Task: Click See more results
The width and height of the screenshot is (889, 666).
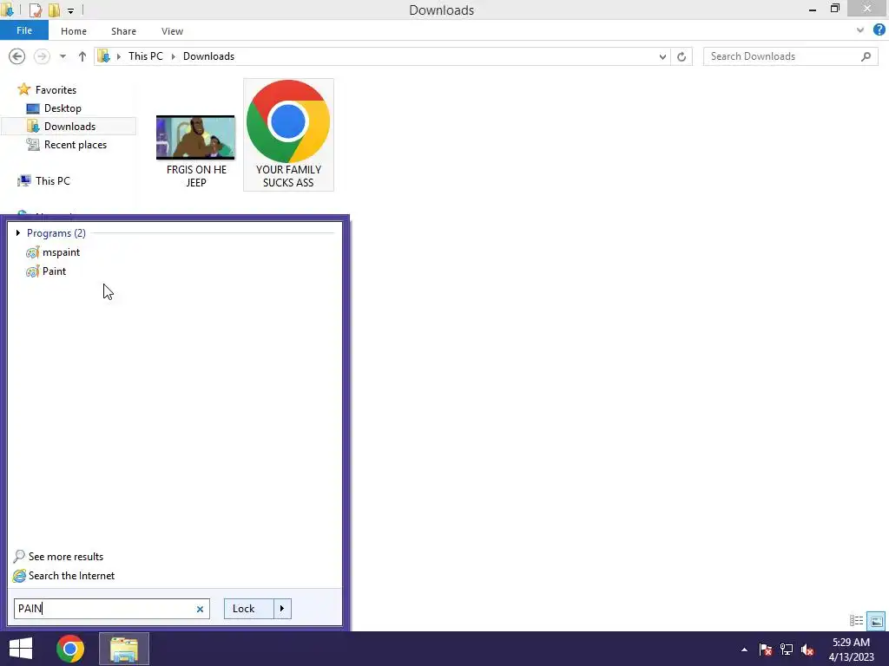Action: (x=58, y=557)
